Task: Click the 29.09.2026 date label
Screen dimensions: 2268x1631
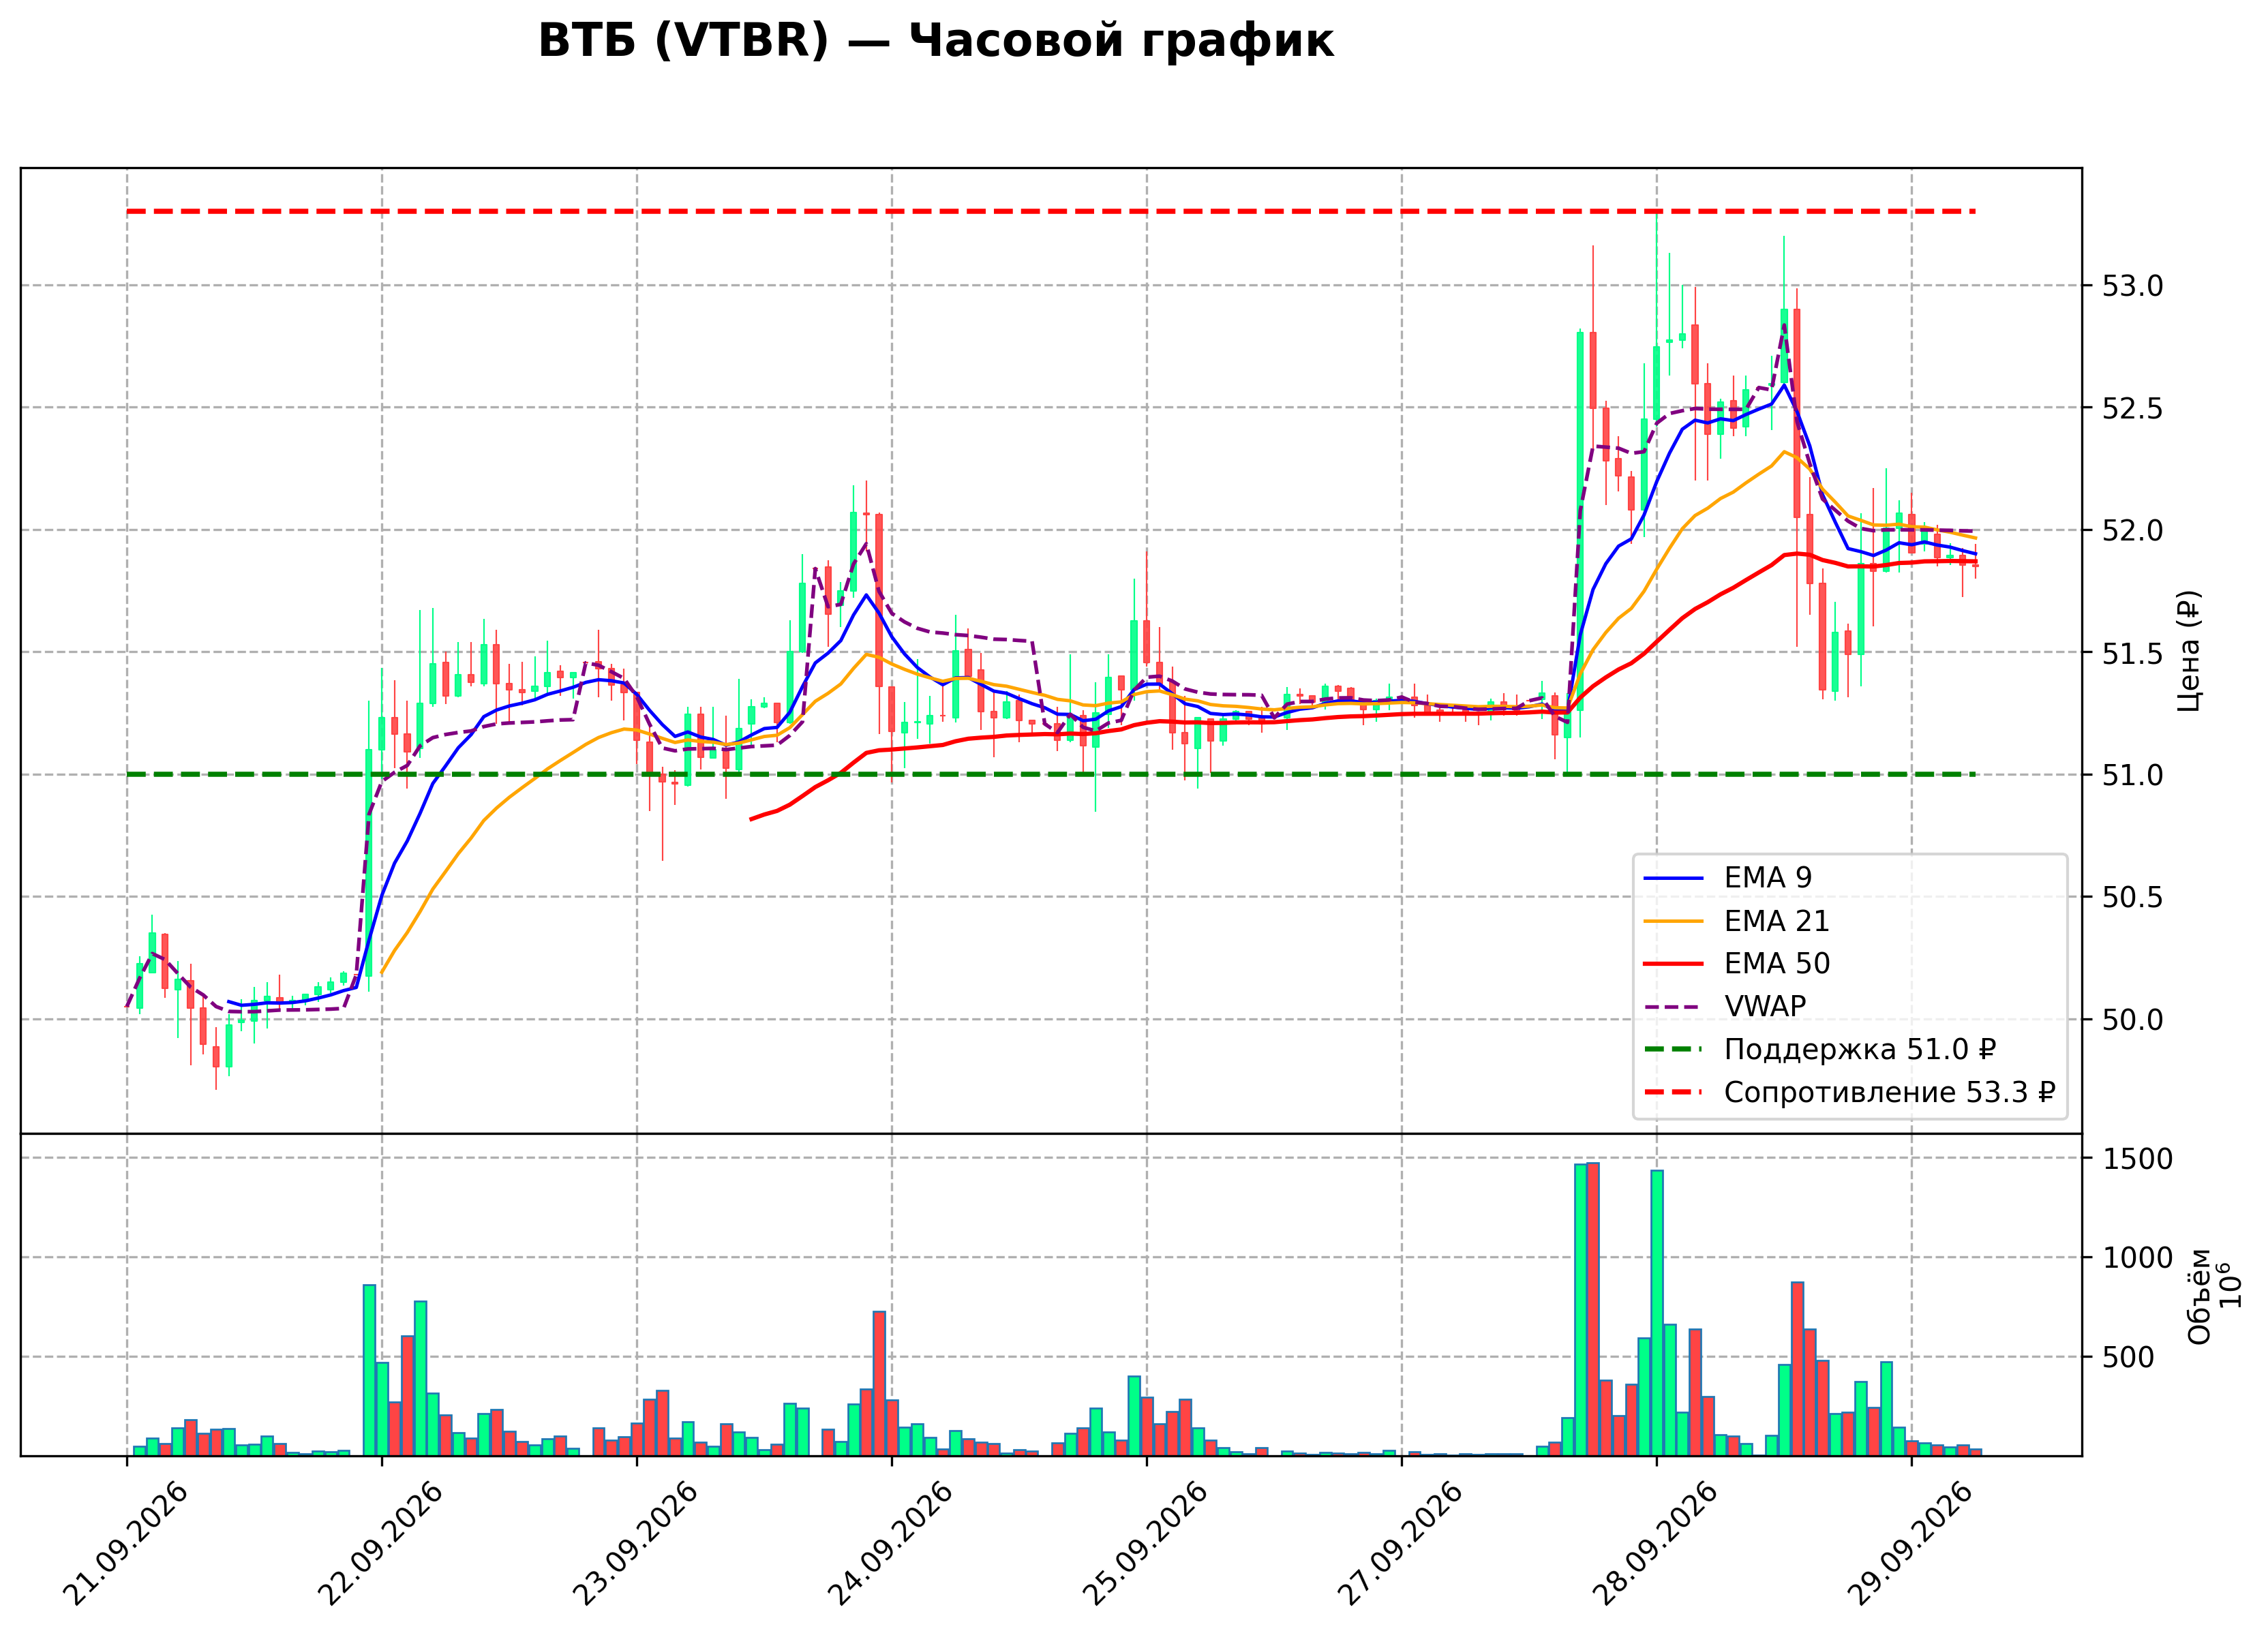Action: [1911, 1543]
